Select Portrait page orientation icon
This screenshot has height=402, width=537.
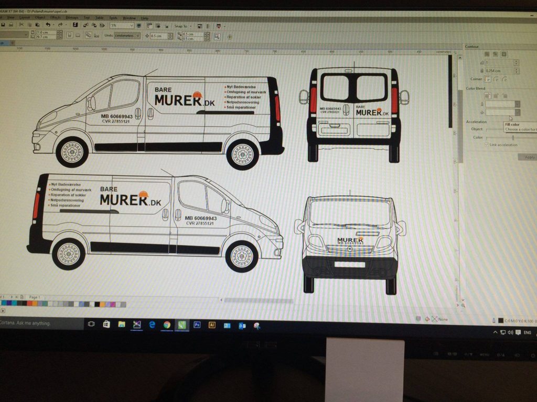pyautogui.click(x=70, y=35)
